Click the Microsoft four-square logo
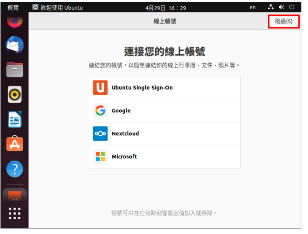Image resolution: width=308 pixels, height=234 pixels. [100, 157]
